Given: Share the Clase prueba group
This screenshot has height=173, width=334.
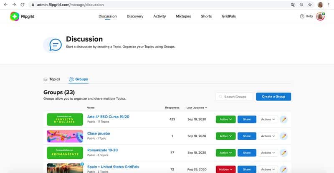Looking at the screenshot, I should pyautogui.click(x=247, y=136).
